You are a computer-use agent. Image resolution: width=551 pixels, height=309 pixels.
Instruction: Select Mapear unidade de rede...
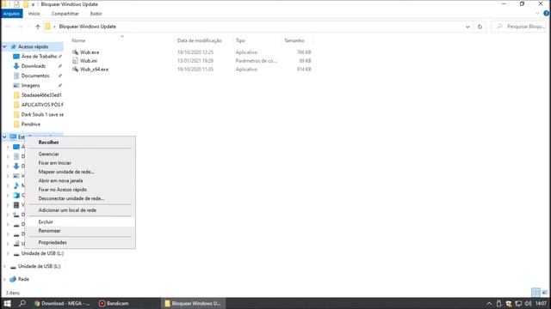[x=80, y=172]
